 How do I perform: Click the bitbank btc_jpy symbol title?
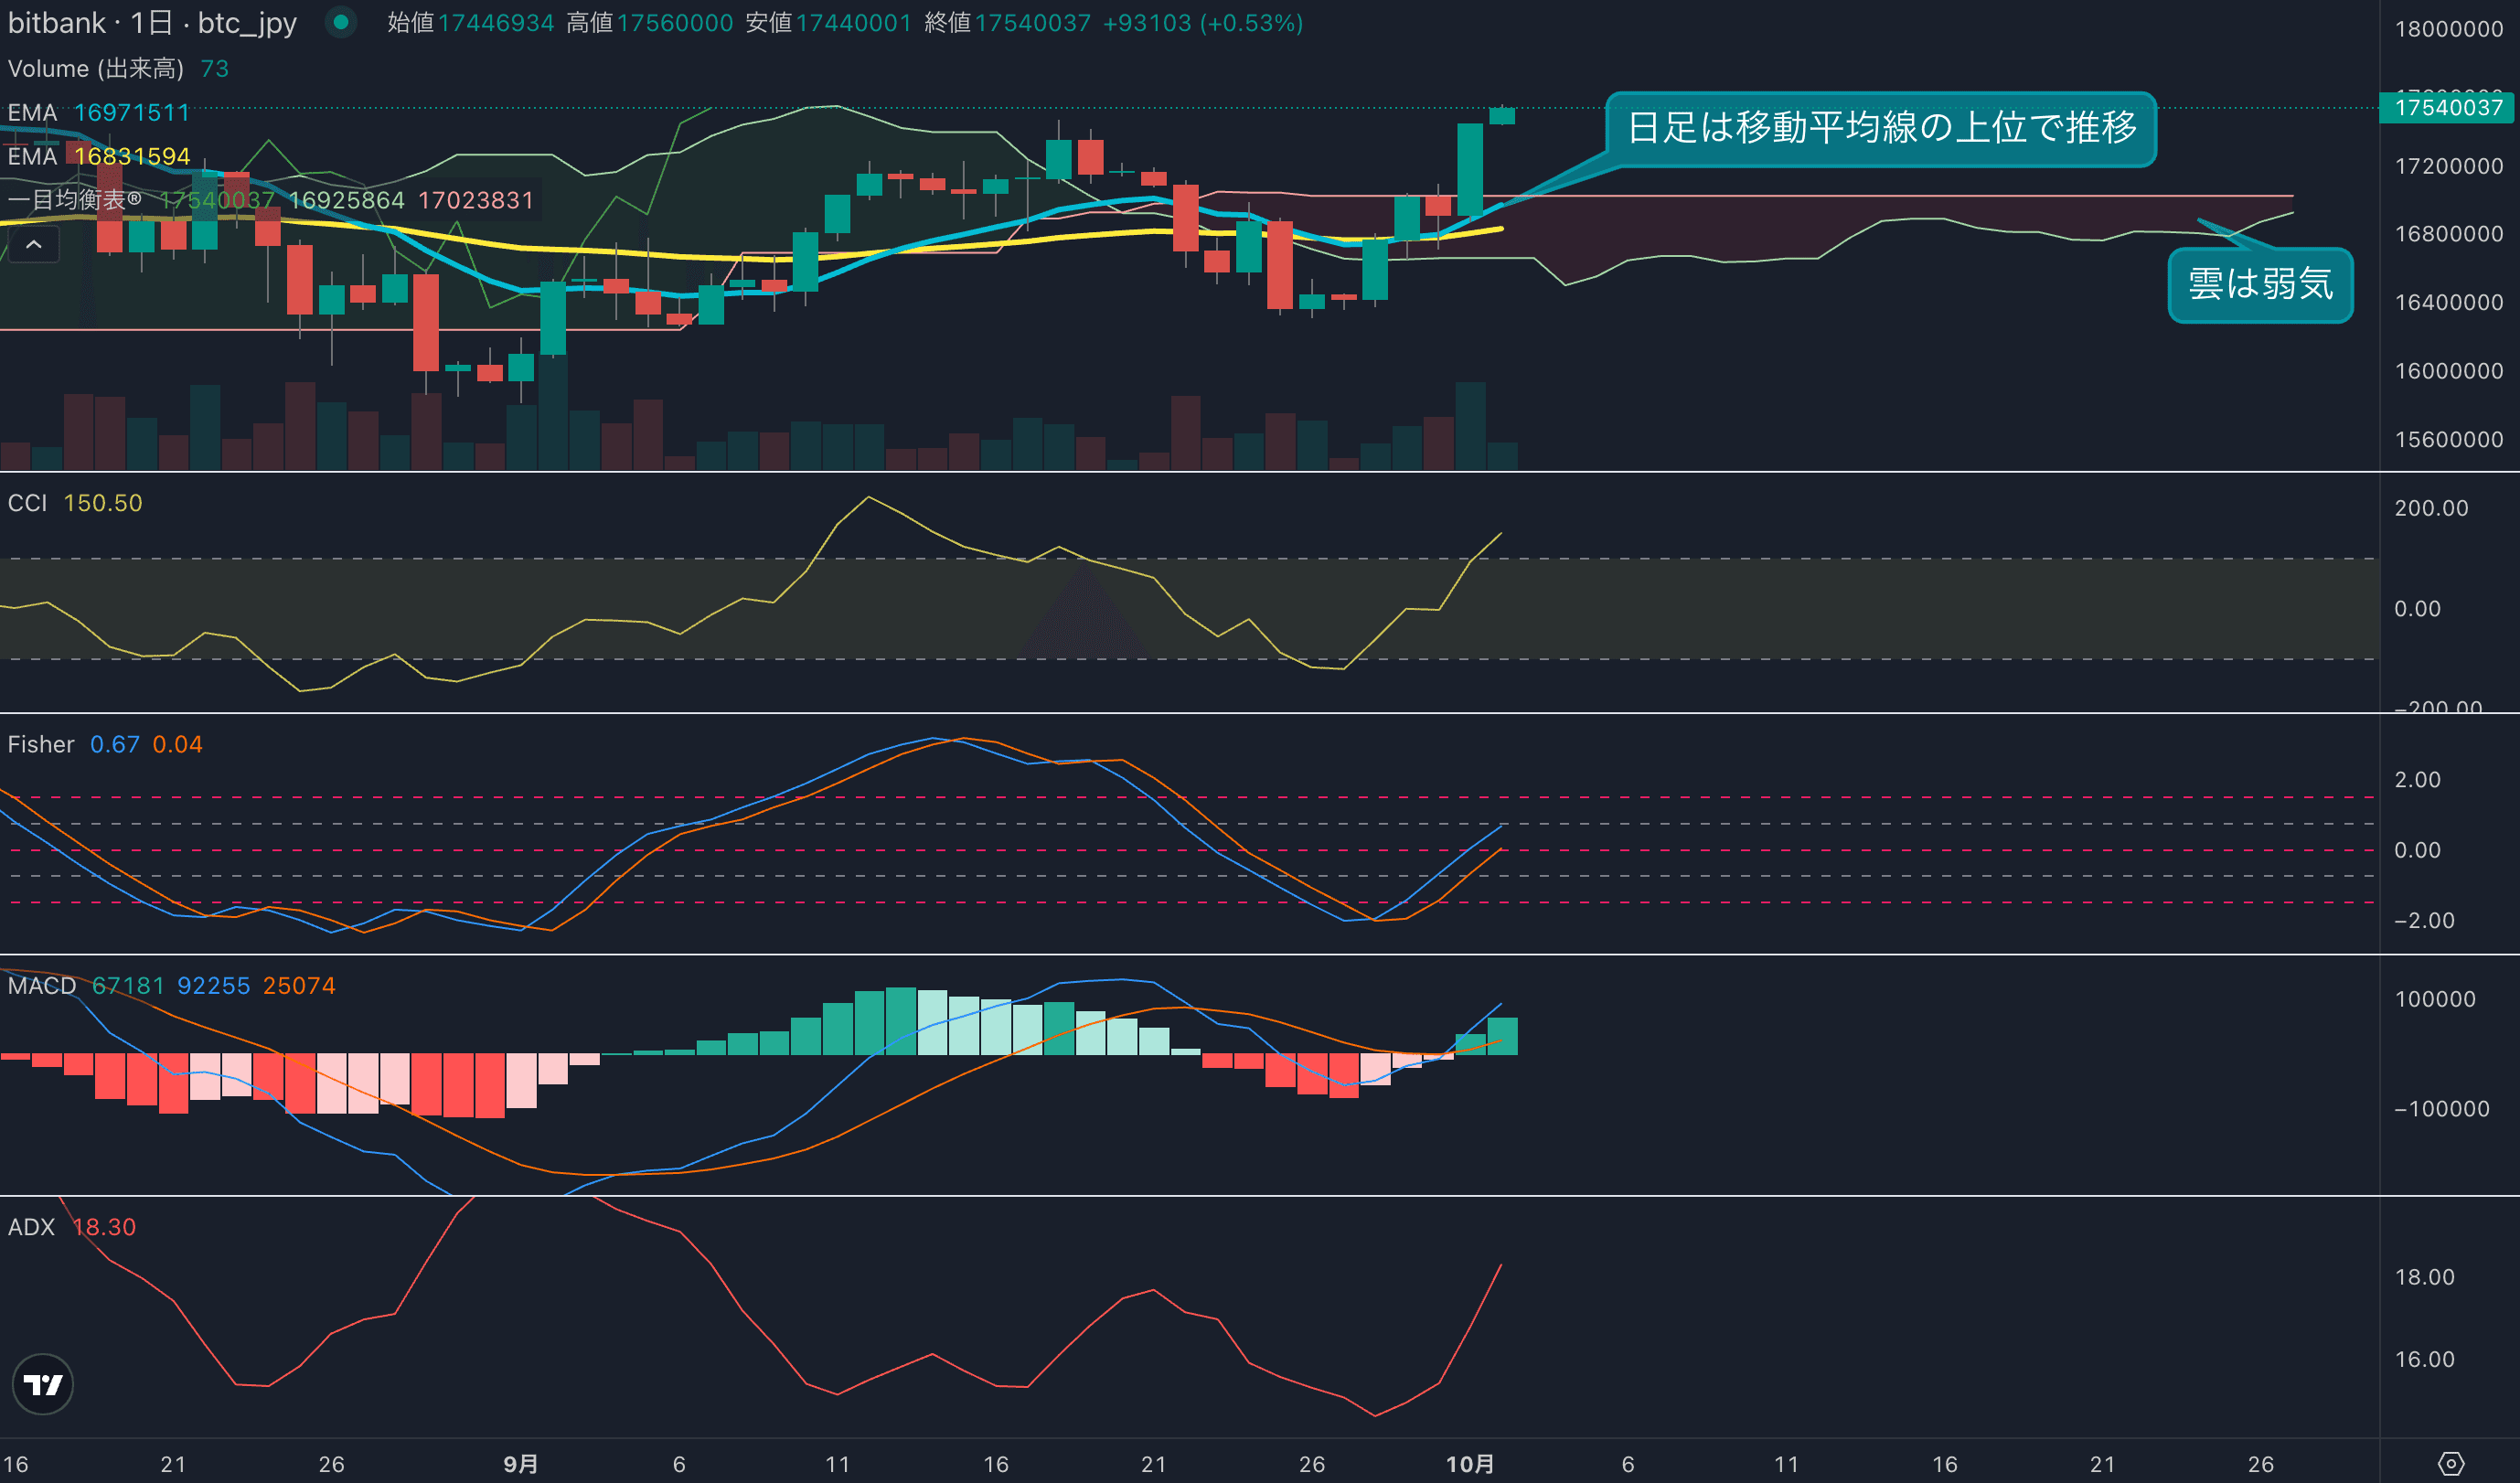tap(152, 22)
